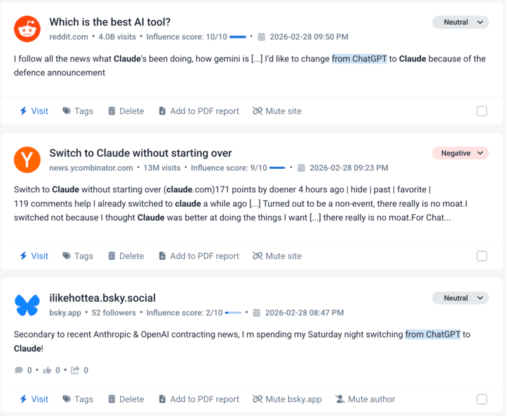Viewport: 506px width, 416px height.
Task: Open Neutral sentiment dropdown on Reddit mention
Action: [x=460, y=22]
